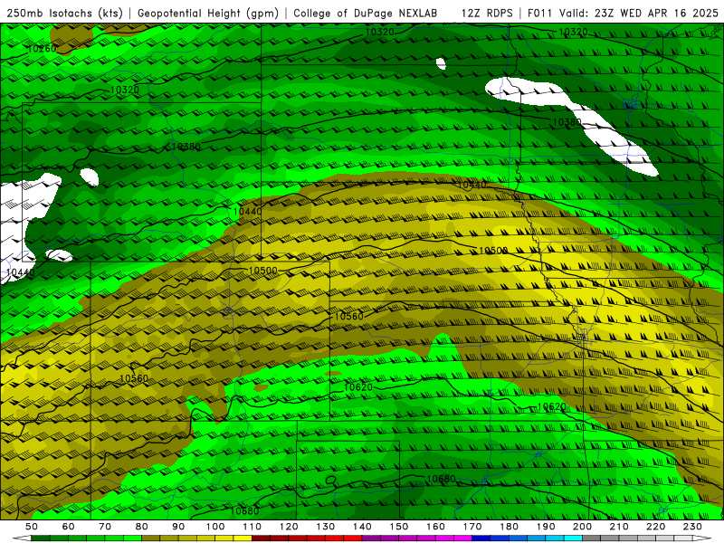Click the '12Z RDPS' model run text
Image resolution: width=724 pixels, height=543 pixels.
pos(487,13)
